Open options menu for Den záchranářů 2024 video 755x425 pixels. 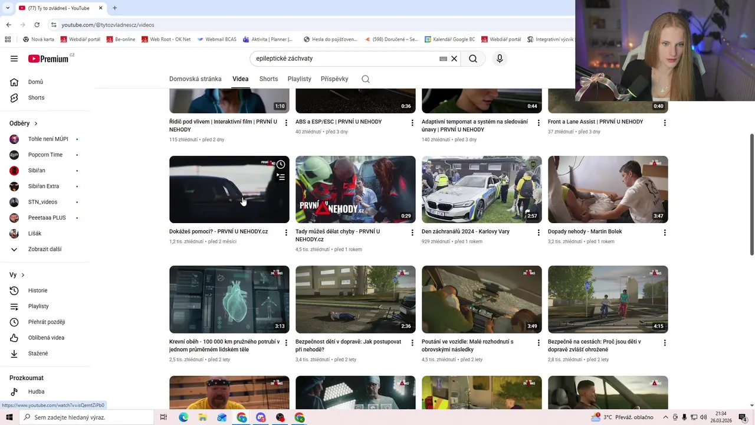coord(539,233)
